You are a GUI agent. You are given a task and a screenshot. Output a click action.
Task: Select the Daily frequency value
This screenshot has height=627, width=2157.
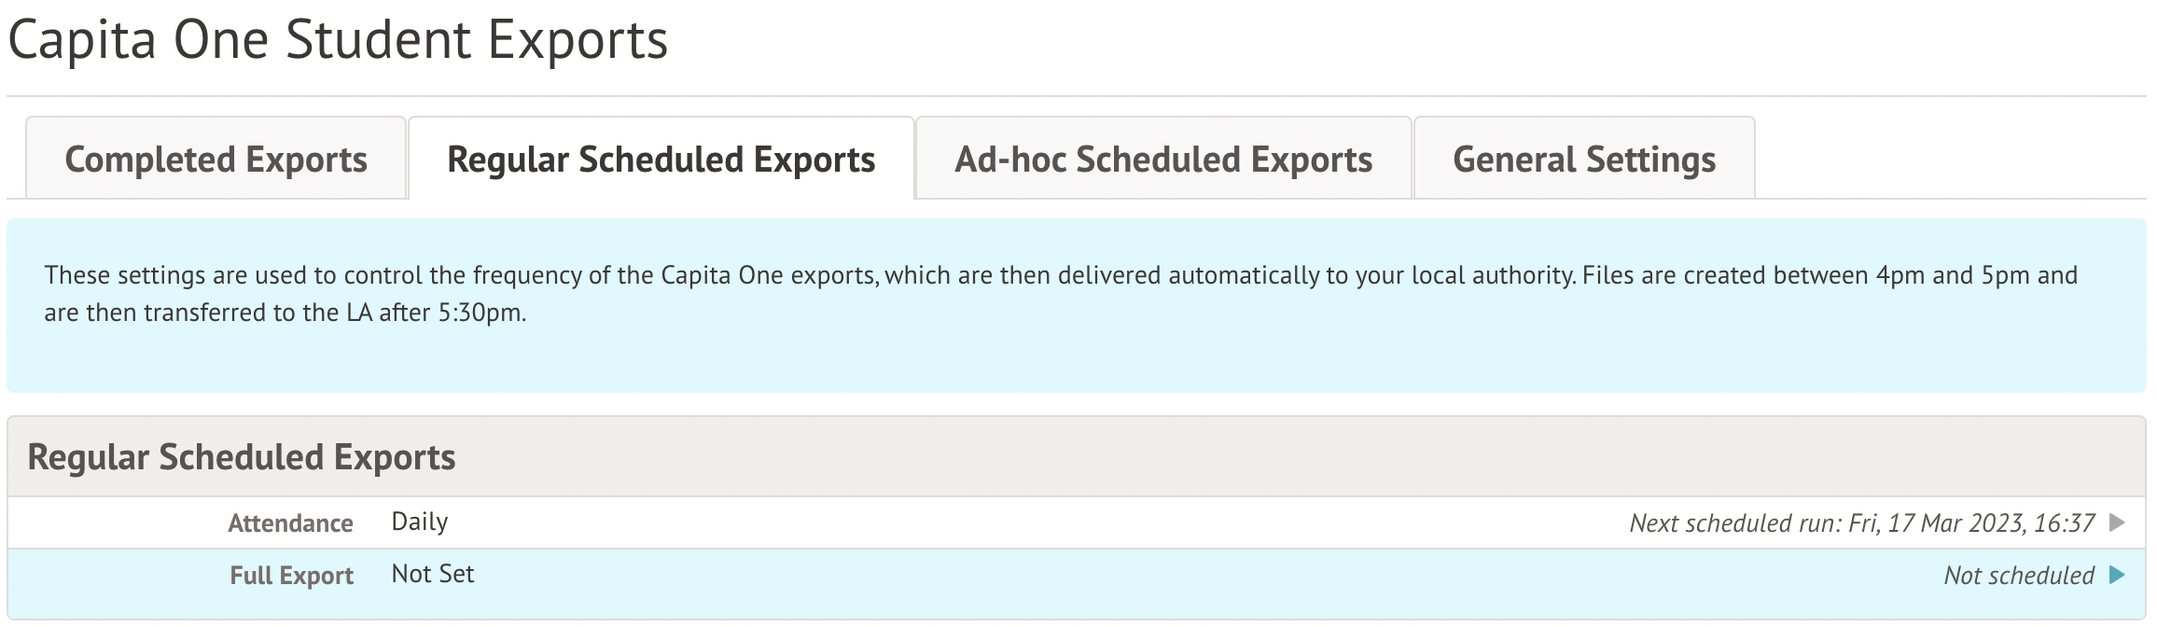click(420, 522)
